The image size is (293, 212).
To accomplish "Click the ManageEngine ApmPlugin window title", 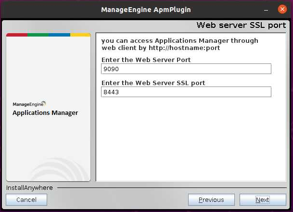I will pyautogui.click(x=146, y=10).
